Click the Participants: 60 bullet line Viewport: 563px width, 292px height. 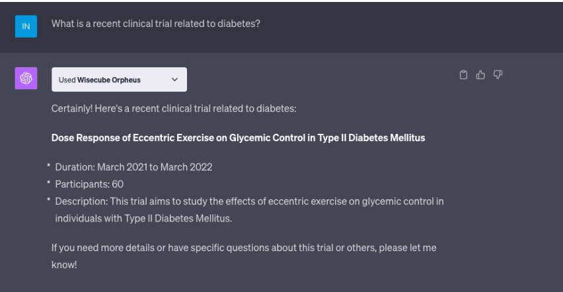[89, 184]
